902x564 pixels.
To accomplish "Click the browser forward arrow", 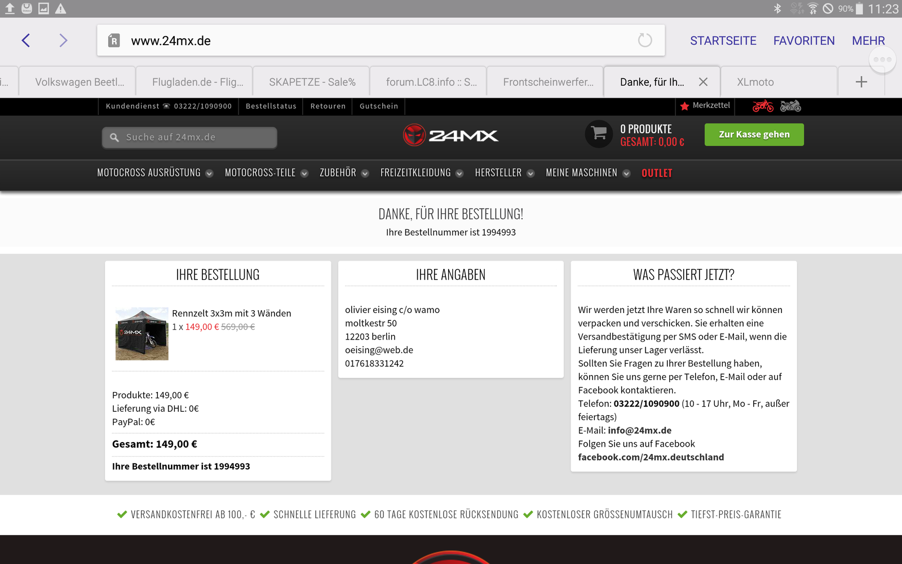I will coord(63,41).
